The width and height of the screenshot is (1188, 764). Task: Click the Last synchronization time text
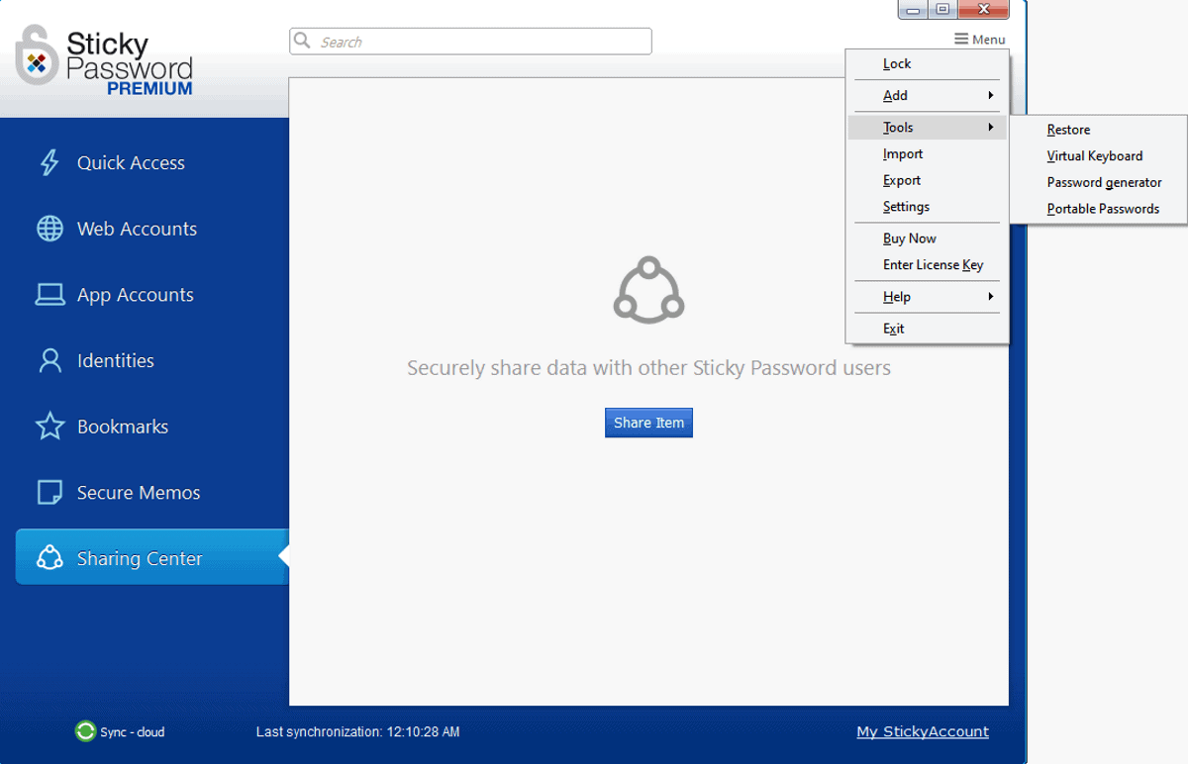[x=357, y=732]
